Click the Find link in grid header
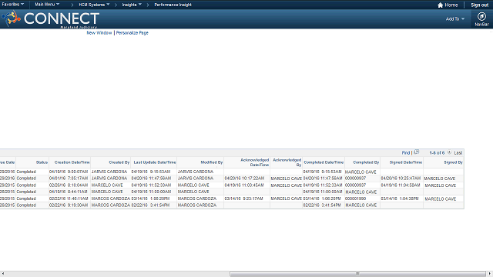 click(406, 152)
